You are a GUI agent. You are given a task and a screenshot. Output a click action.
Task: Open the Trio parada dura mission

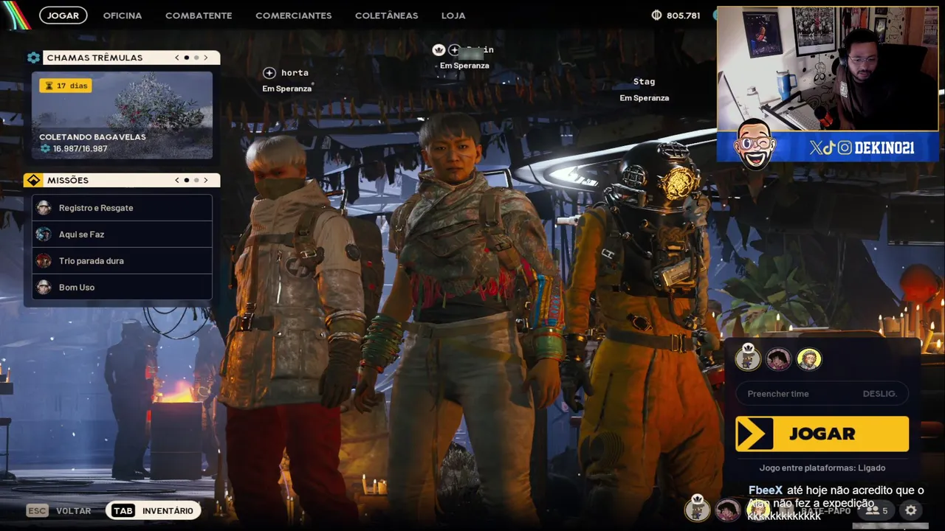[122, 261]
